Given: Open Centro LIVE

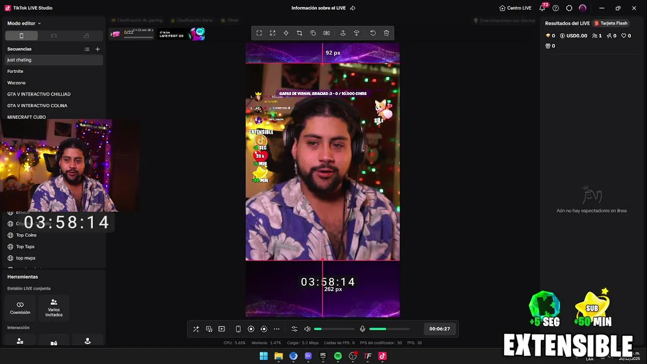Looking at the screenshot, I should (516, 8).
